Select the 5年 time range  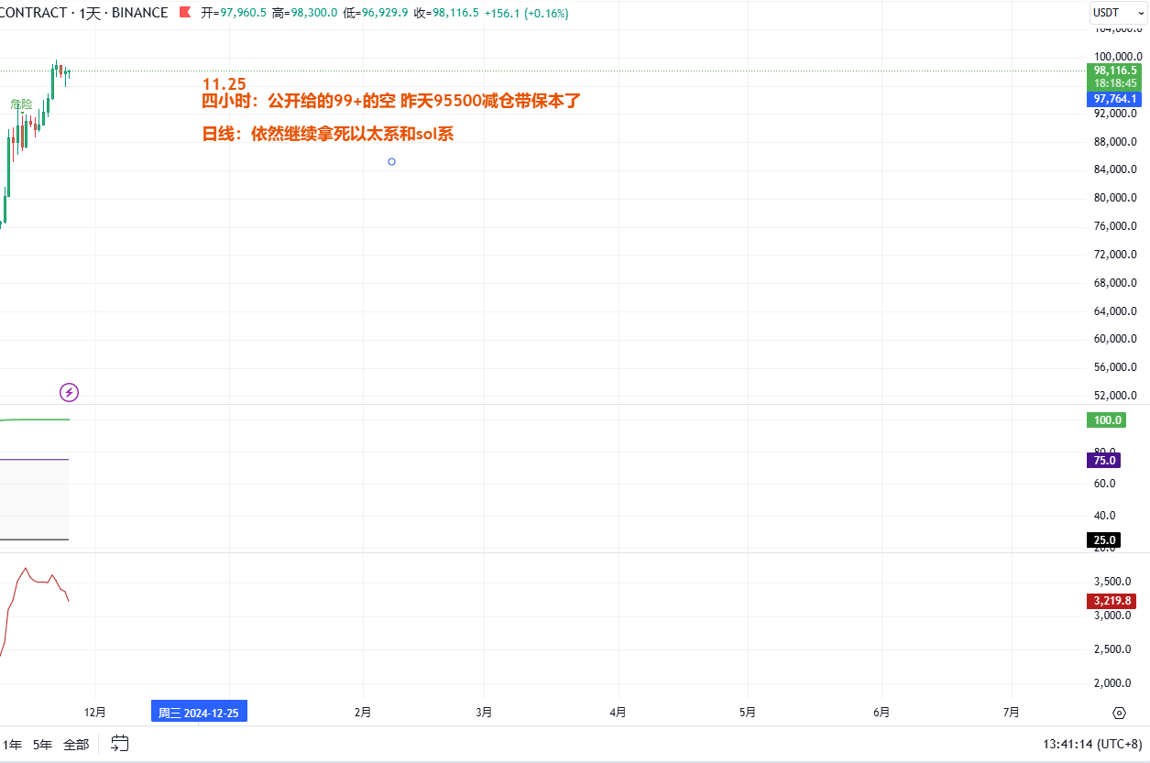tap(42, 745)
